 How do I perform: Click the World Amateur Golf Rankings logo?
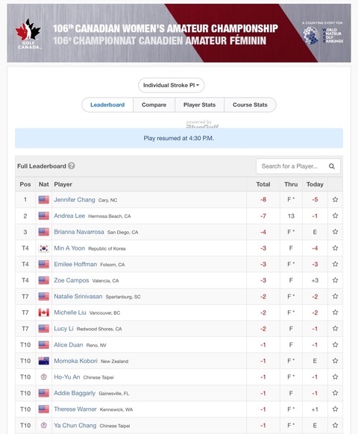pyautogui.click(x=323, y=34)
